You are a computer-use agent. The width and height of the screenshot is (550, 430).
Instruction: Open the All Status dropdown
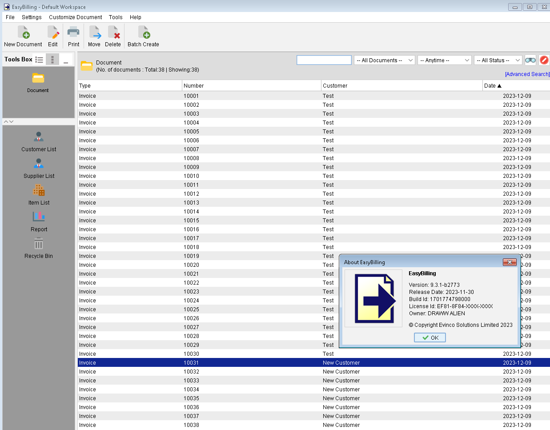(x=498, y=60)
